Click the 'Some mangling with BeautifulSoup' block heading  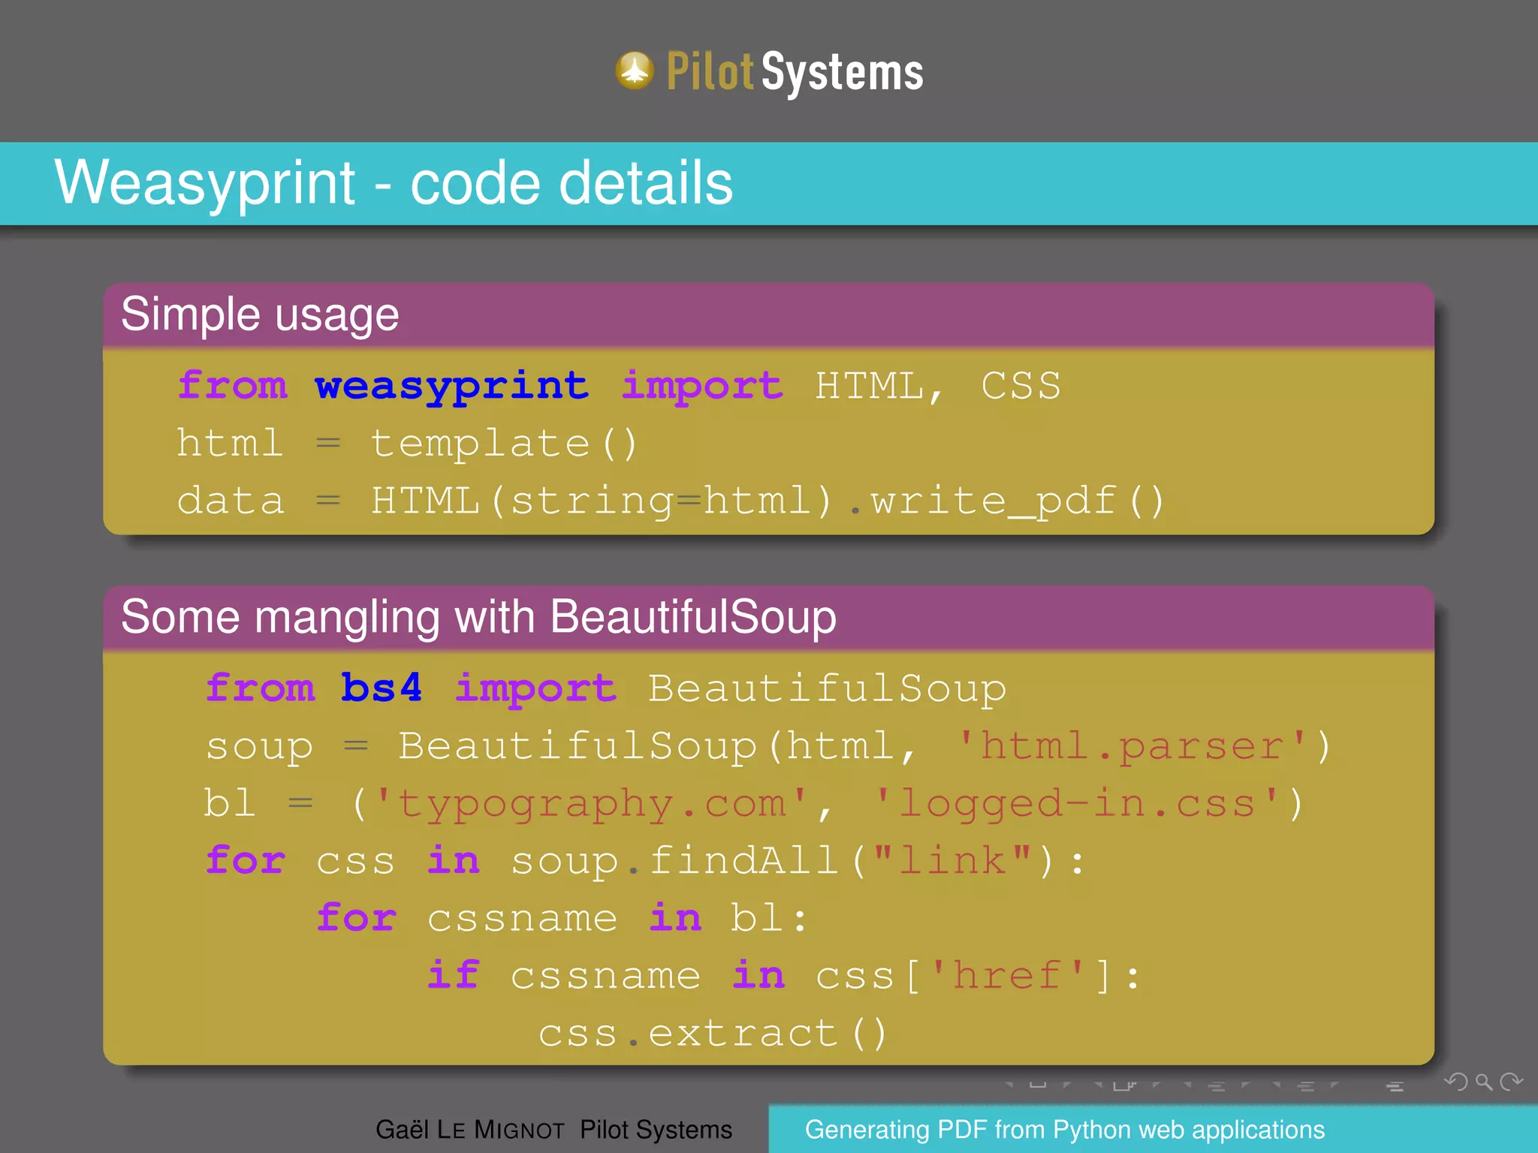pyautogui.click(x=478, y=617)
